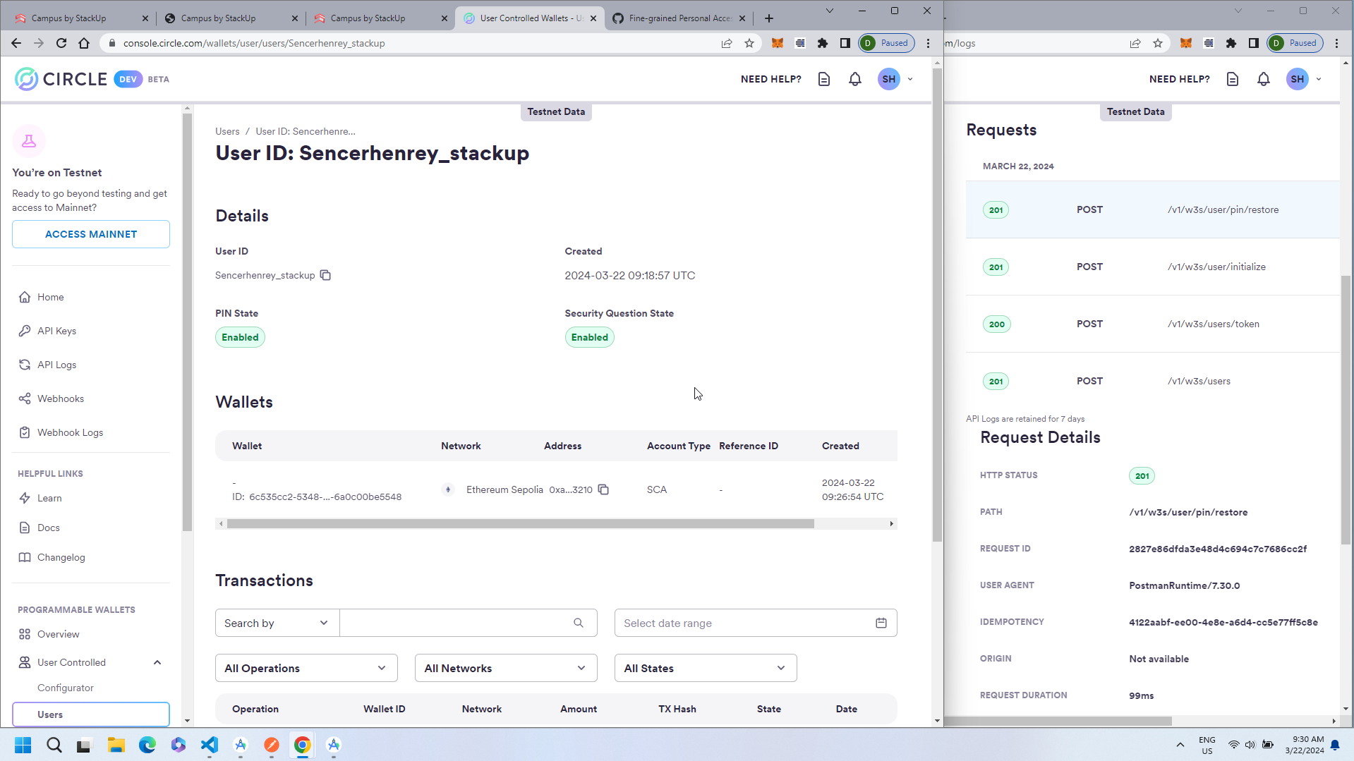Select Users item in sidebar
Screen dimensions: 1354x761
point(91,714)
